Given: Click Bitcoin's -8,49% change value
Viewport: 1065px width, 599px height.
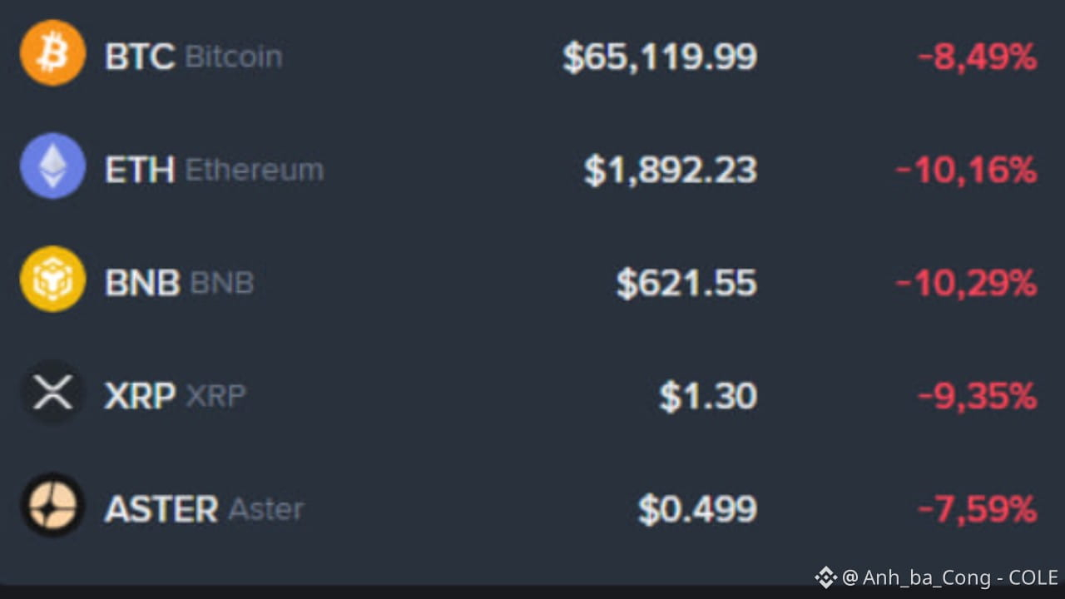Looking at the screenshot, I should coord(977,57).
